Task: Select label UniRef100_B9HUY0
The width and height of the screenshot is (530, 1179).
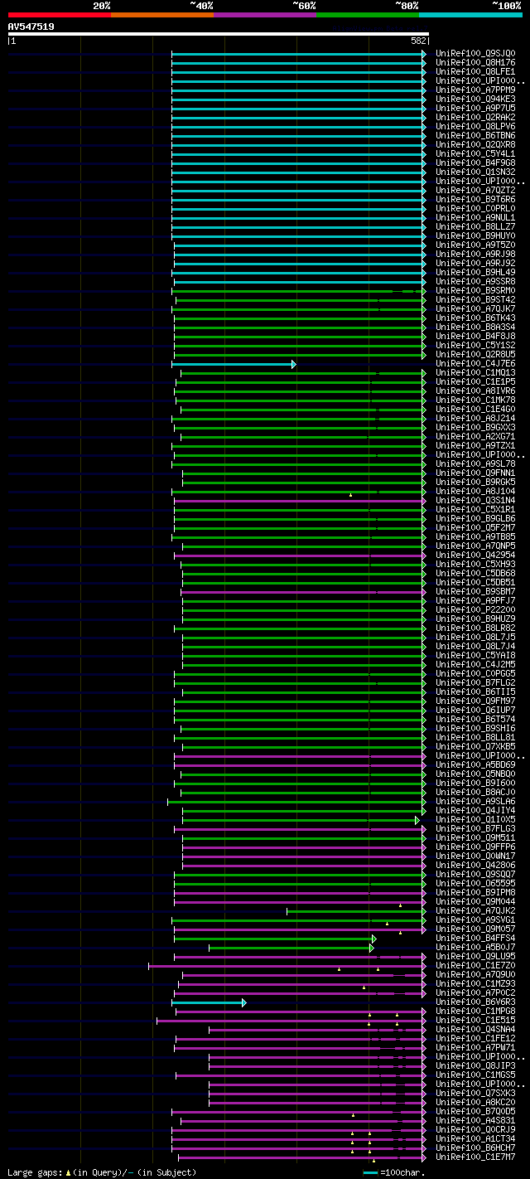Action: click(x=475, y=235)
